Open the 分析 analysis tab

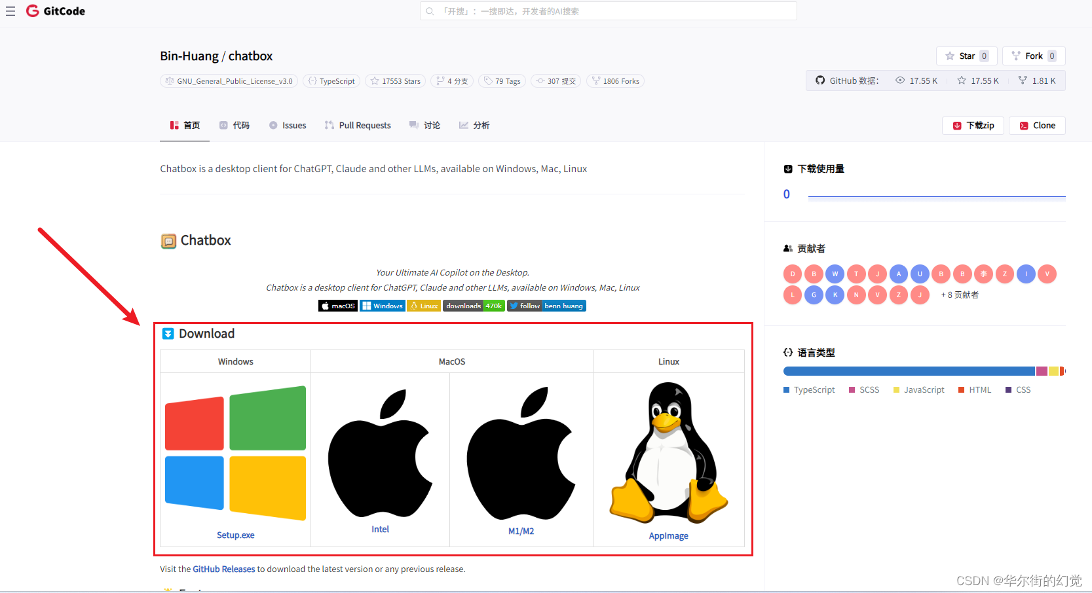[x=474, y=126]
